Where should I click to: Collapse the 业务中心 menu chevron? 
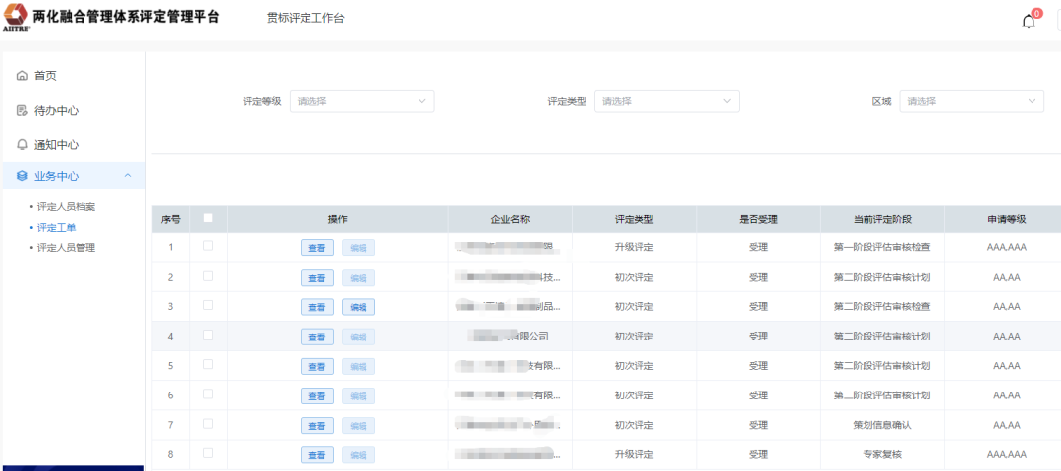click(127, 176)
